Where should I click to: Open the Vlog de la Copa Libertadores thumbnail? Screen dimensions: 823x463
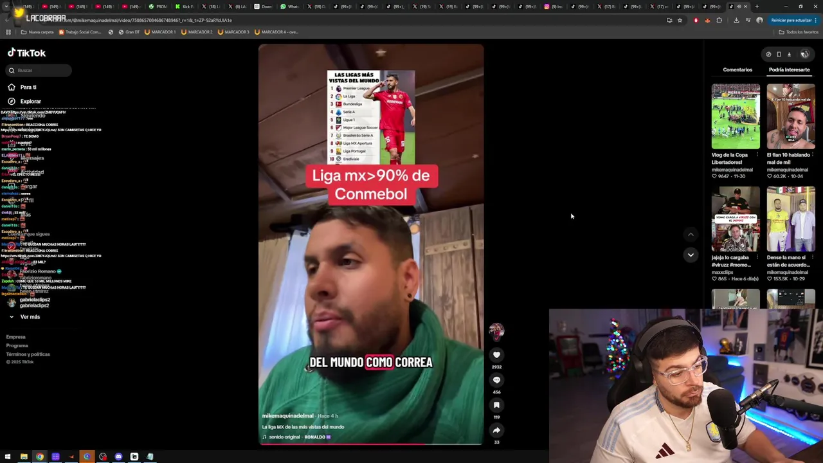click(x=736, y=116)
